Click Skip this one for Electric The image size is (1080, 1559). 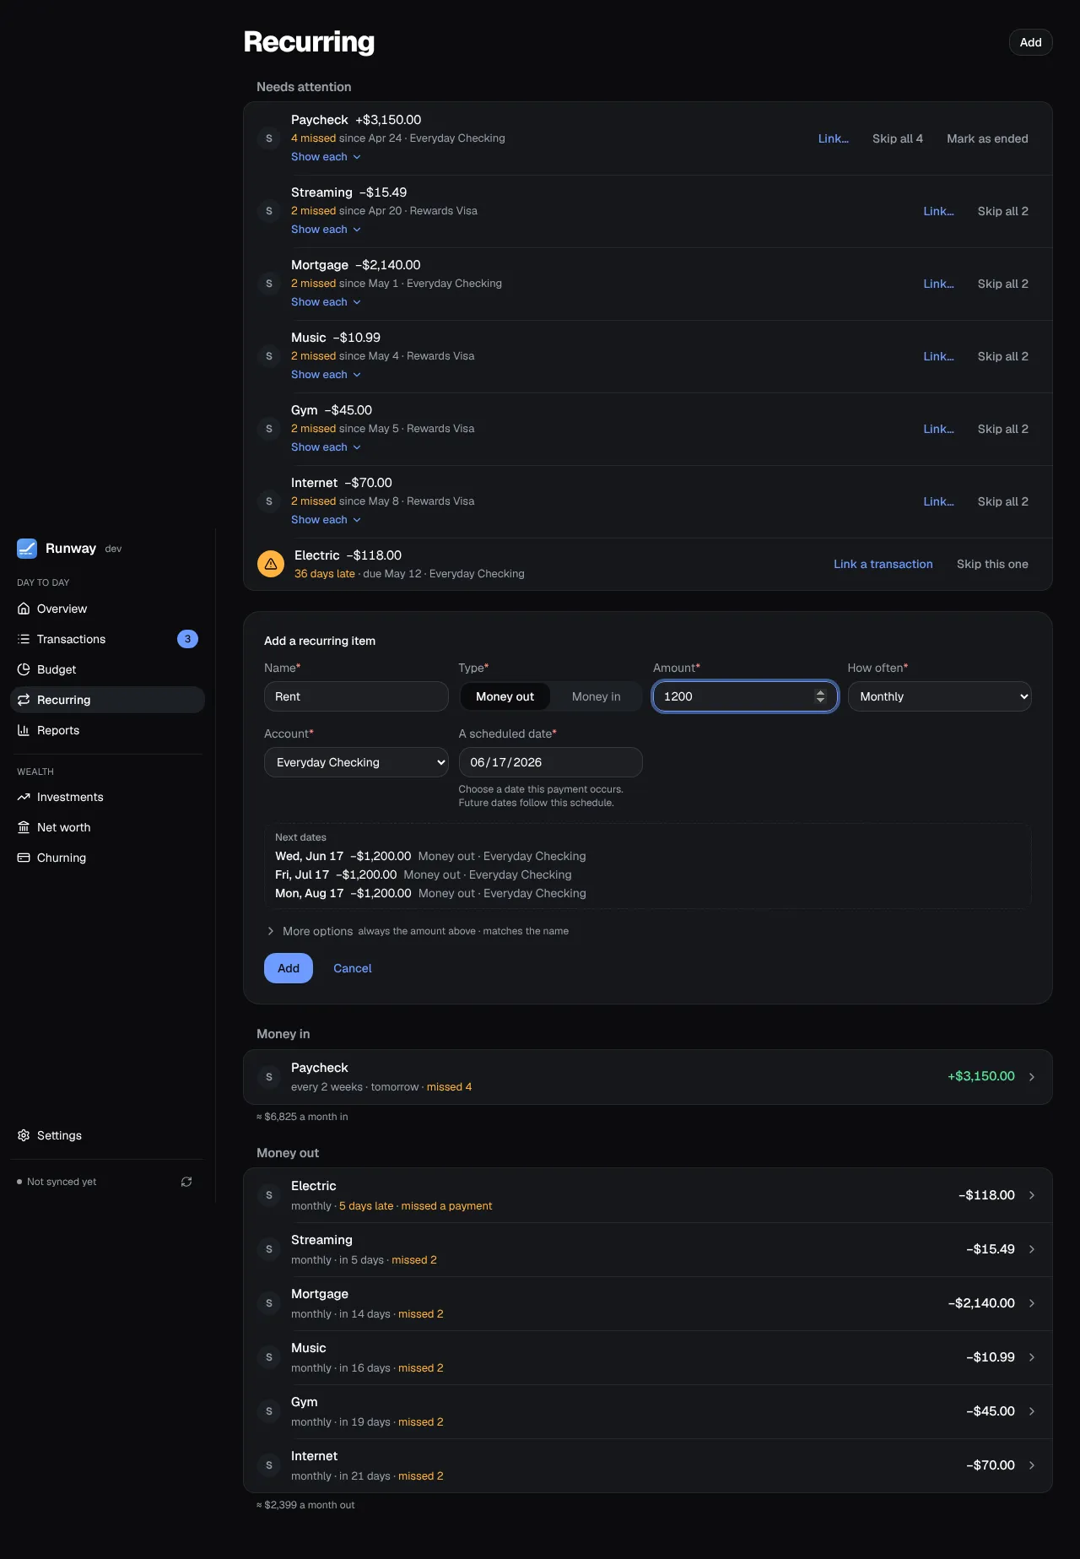click(x=992, y=564)
